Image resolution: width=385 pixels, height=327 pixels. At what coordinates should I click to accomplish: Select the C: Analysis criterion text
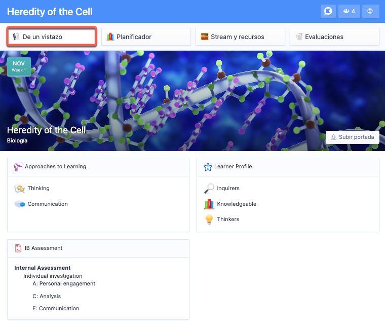[47, 296]
